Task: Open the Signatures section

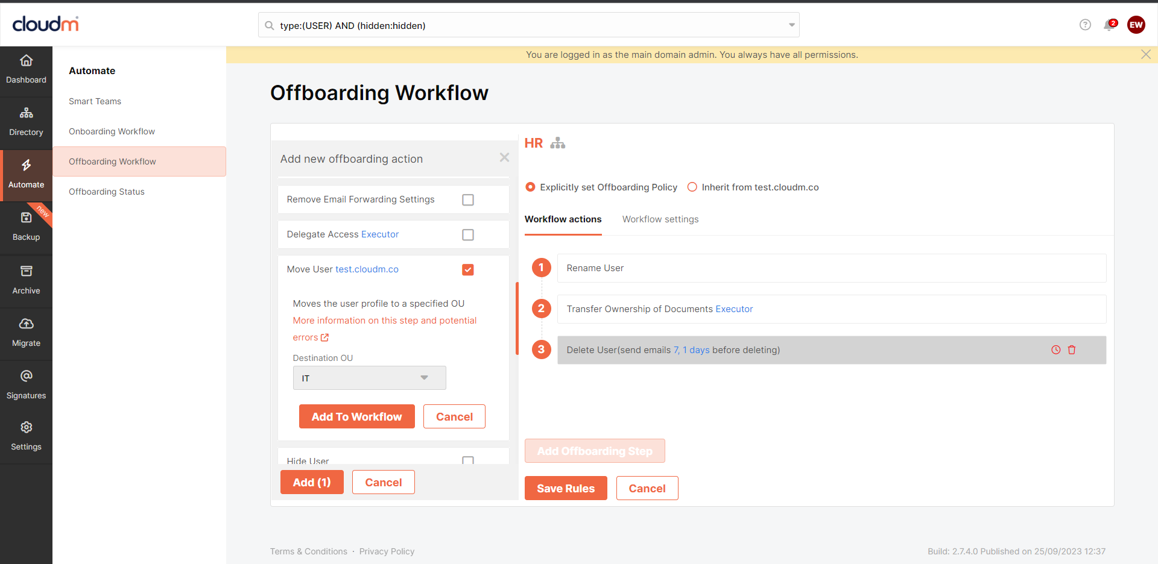Action: pyautogui.click(x=26, y=385)
